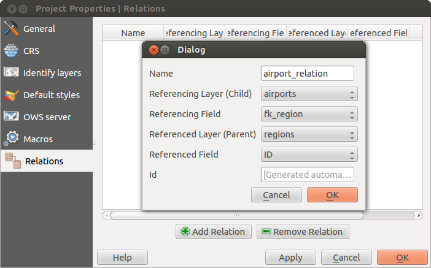Click the Default styles paintbrush icon

pos(11,95)
